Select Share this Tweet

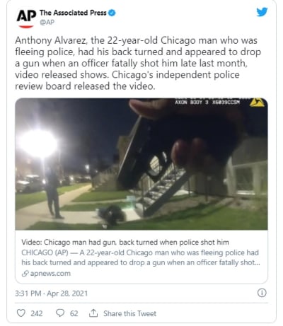(x=129, y=313)
